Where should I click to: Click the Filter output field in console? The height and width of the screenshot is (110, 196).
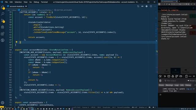point(175,81)
